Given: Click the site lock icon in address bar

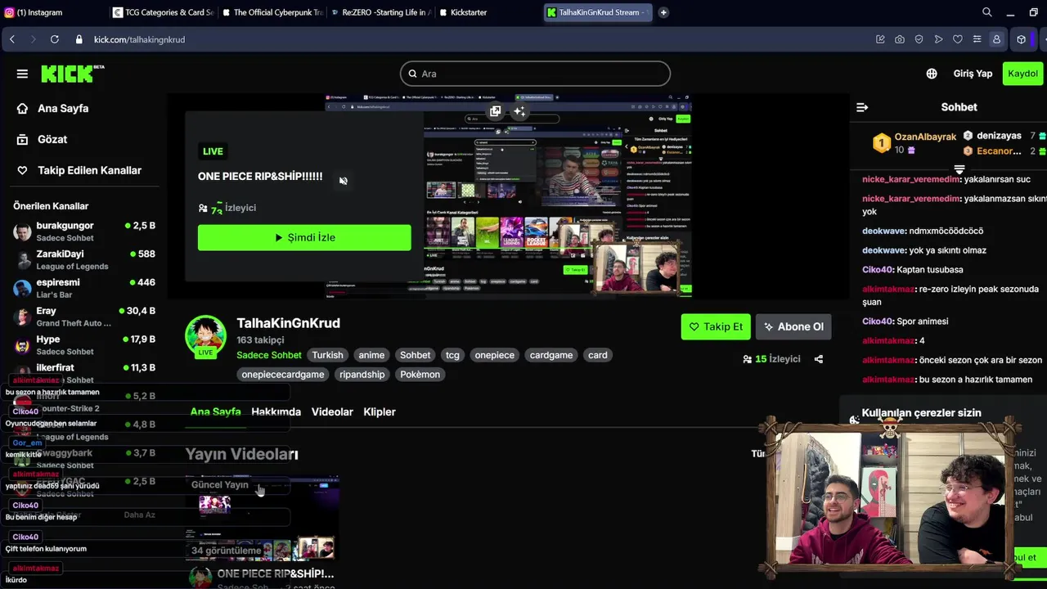Looking at the screenshot, I should pos(79,39).
